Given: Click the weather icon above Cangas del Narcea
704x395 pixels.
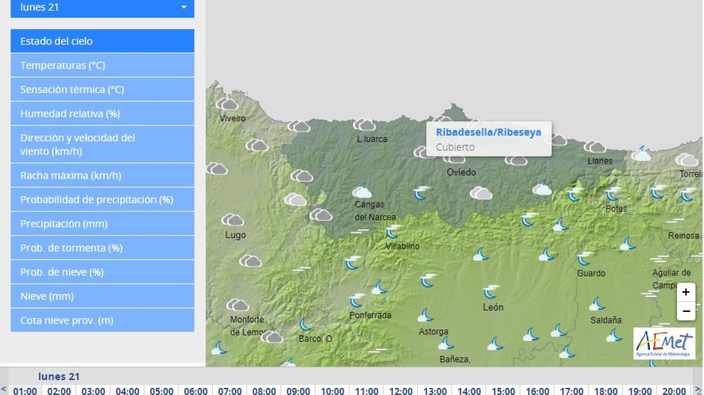Looking at the screenshot, I should (x=362, y=191).
